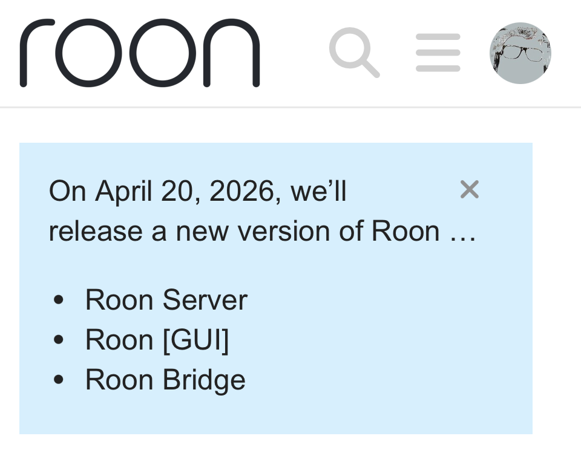The height and width of the screenshot is (456, 581).
Task: Open the user profile avatar
Action: point(520,53)
